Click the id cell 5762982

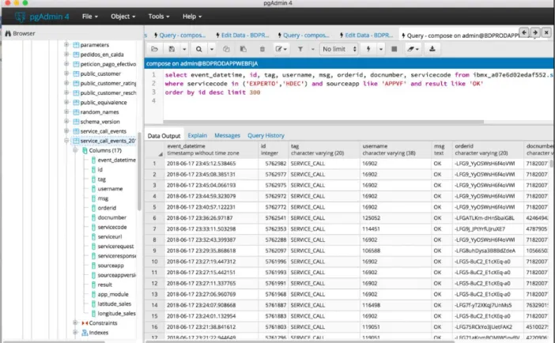(274, 164)
